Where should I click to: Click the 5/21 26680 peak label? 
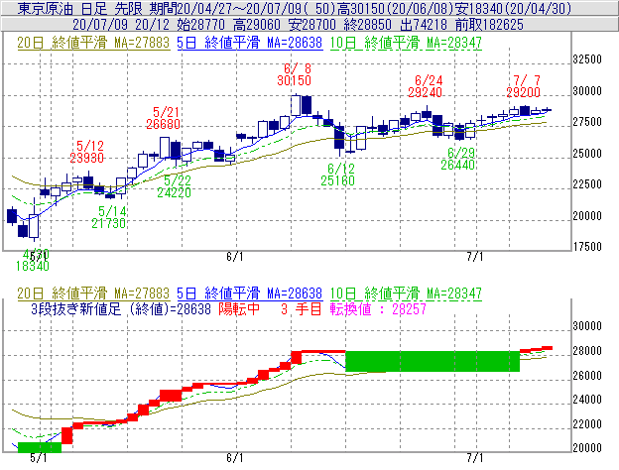tap(163, 118)
